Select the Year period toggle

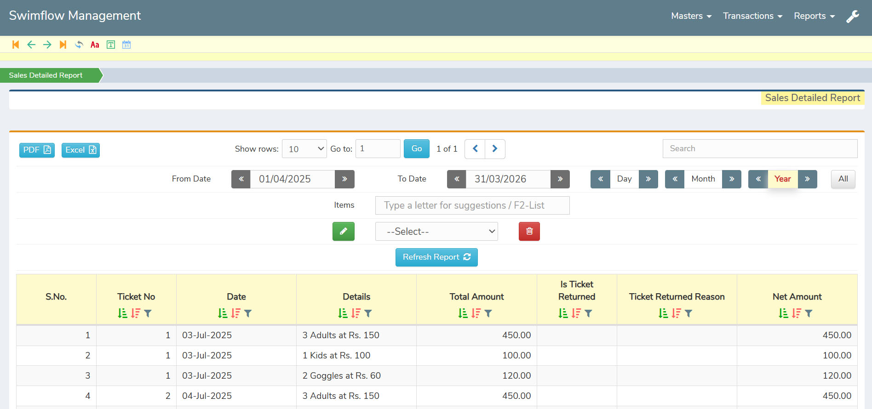[782, 179]
